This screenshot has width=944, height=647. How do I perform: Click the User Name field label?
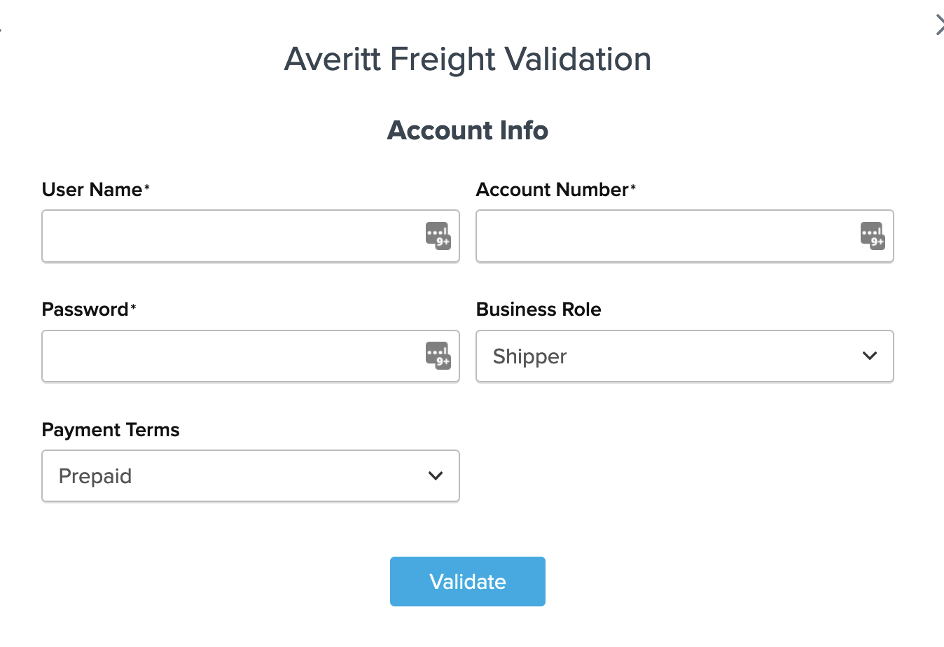click(92, 190)
